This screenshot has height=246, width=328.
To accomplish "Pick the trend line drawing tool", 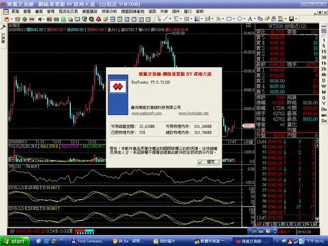I will pyautogui.click(x=165, y=19).
